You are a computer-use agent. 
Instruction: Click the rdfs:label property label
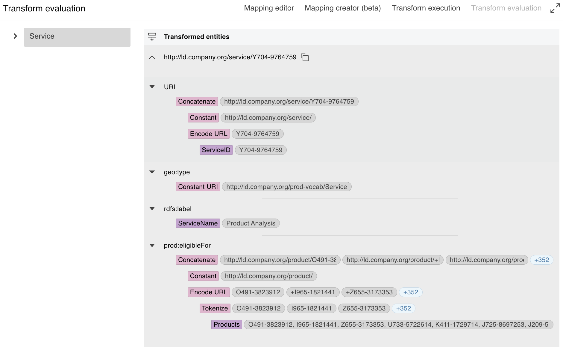(178, 209)
